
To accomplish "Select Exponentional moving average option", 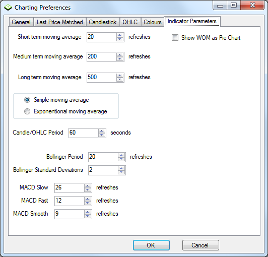I will (x=27, y=111).
